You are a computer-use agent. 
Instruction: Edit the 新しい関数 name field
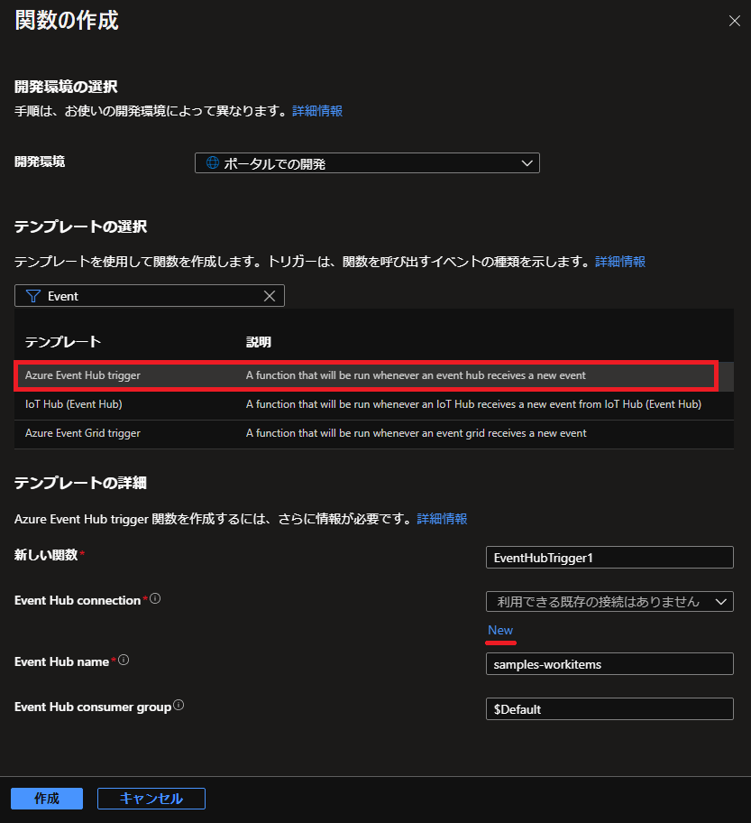click(609, 558)
